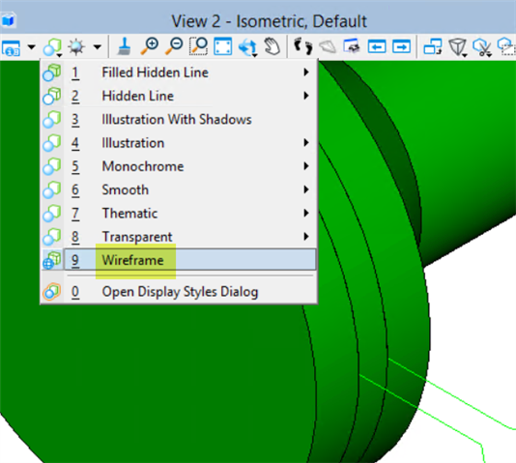Select the Rotate View tool

click(247, 47)
